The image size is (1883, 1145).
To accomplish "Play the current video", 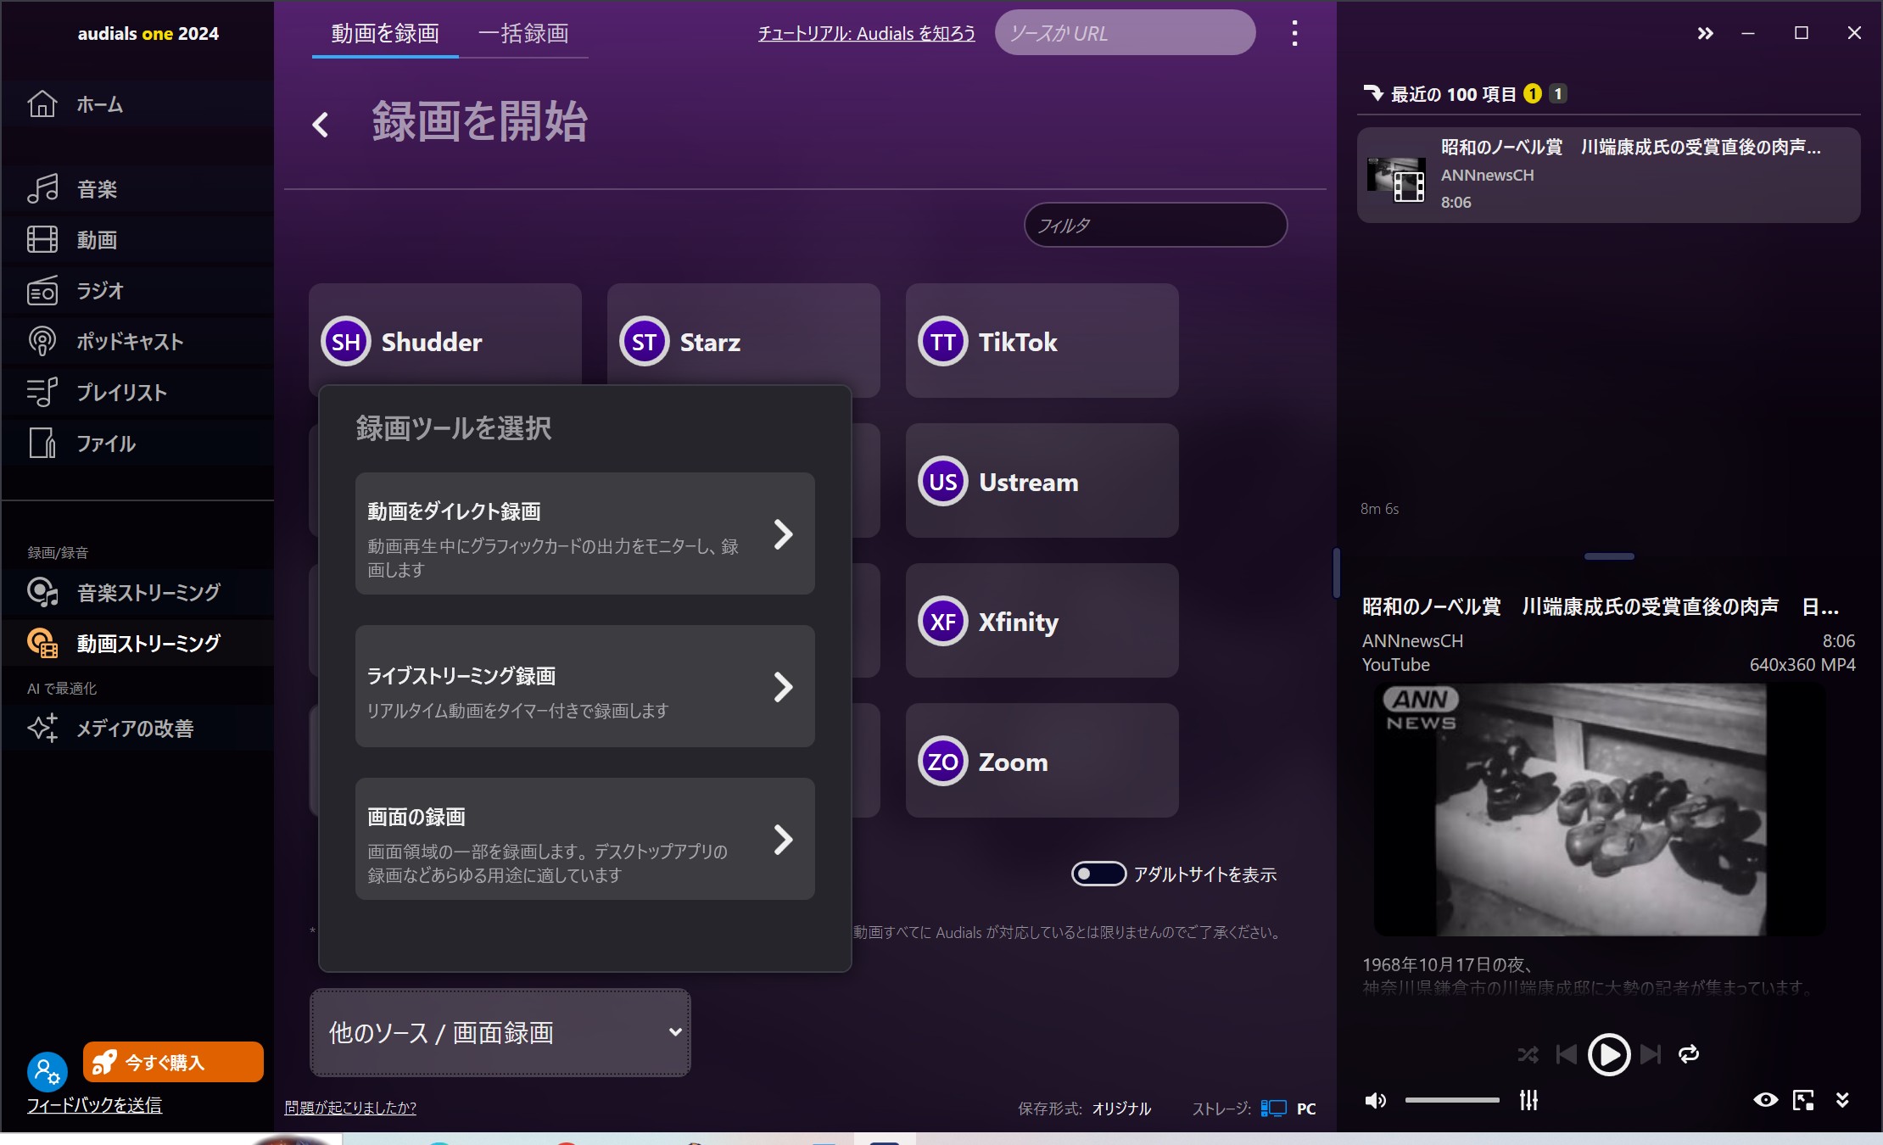I will coord(1609,1054).
